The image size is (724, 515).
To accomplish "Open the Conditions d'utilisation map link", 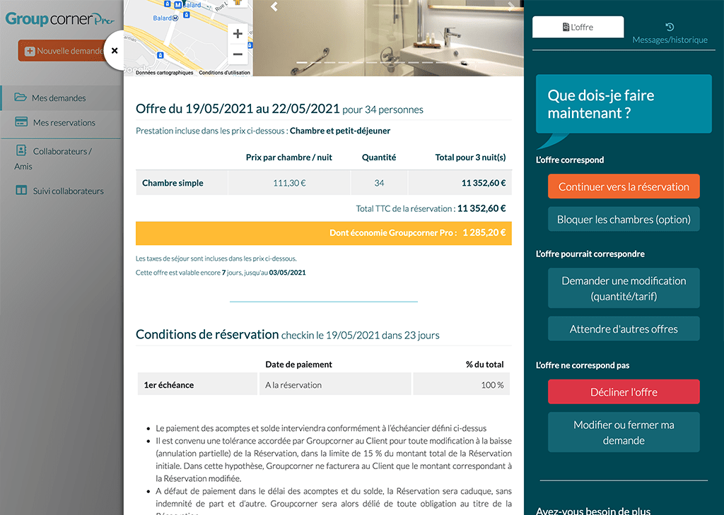I will 224,73.
